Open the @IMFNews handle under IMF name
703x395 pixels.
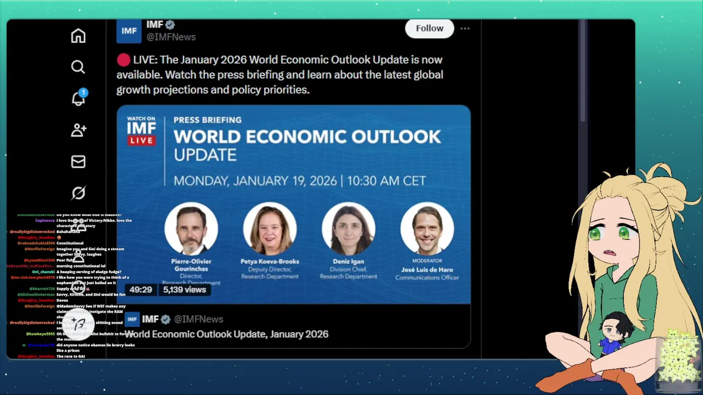click(171, 37)
